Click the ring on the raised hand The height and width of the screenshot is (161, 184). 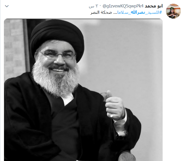[111, 116]
